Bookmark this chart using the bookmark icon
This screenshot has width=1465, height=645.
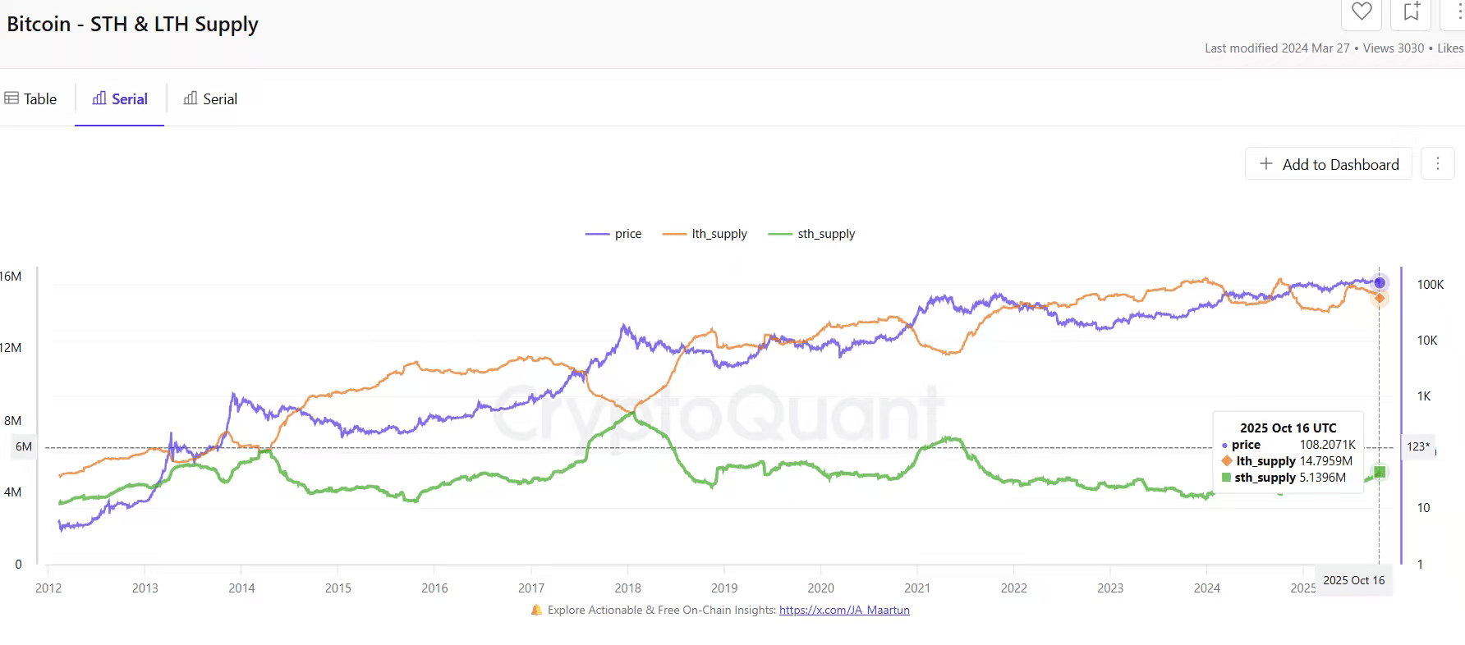click(1412, 11)
